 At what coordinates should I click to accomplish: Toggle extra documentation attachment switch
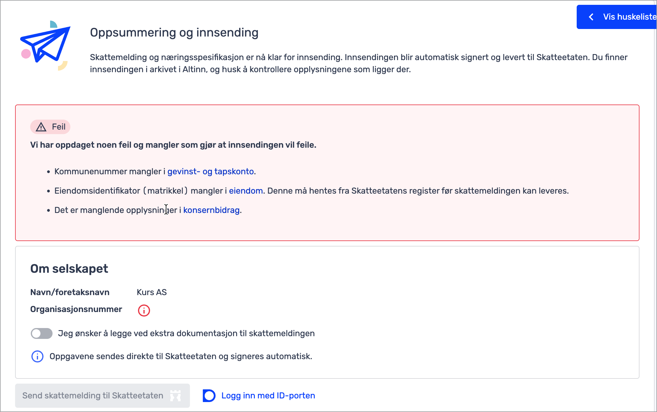(42, 333)
